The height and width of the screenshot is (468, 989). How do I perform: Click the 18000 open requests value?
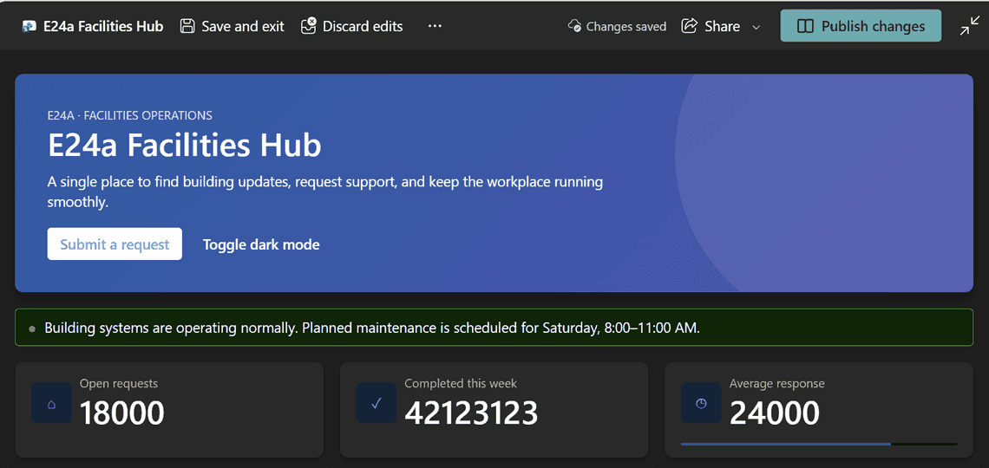click(x=121, y=413)
